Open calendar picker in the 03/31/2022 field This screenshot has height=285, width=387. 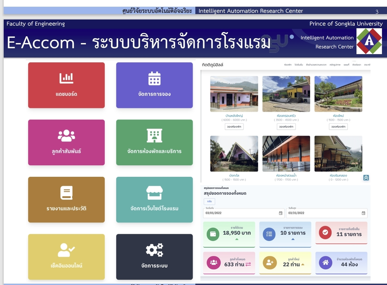point(363,213)
